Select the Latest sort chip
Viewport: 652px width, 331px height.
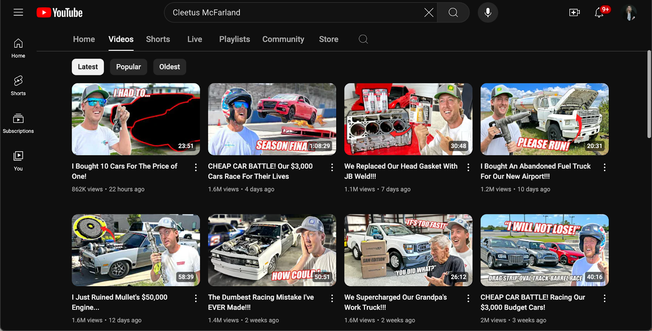click(88, 67)
